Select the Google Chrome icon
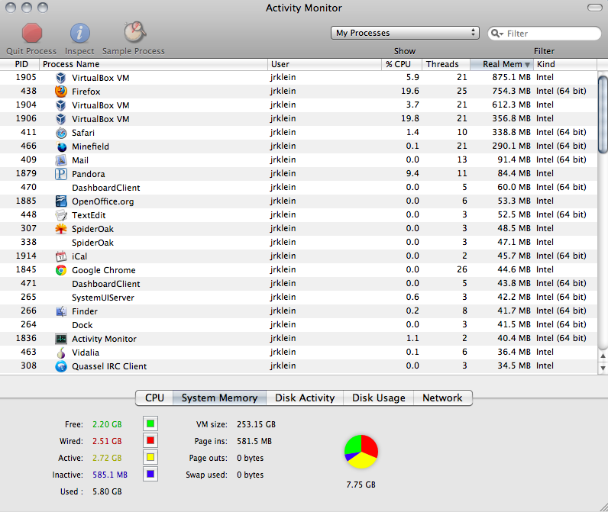The width and height of the screenshot is (608, 512). click(x=61, y=270)
